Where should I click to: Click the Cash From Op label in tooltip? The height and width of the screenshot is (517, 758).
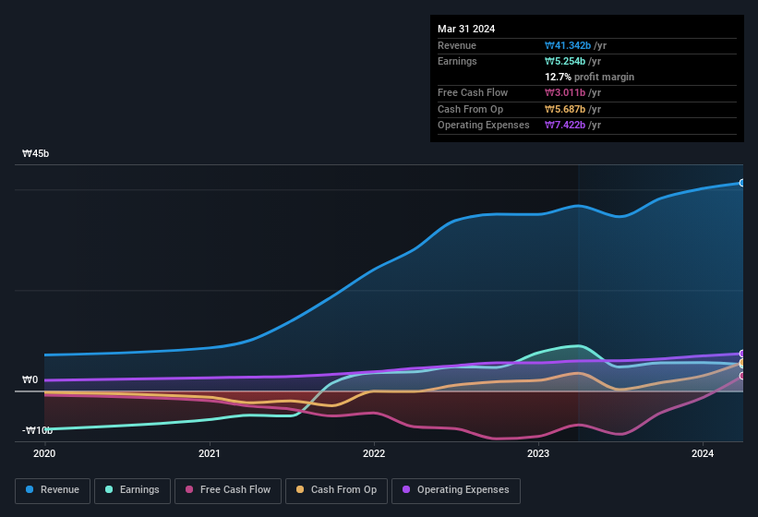pyautogui.click(x=470, y=109)
